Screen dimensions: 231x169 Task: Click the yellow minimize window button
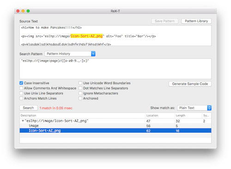[x=23, y=11]
